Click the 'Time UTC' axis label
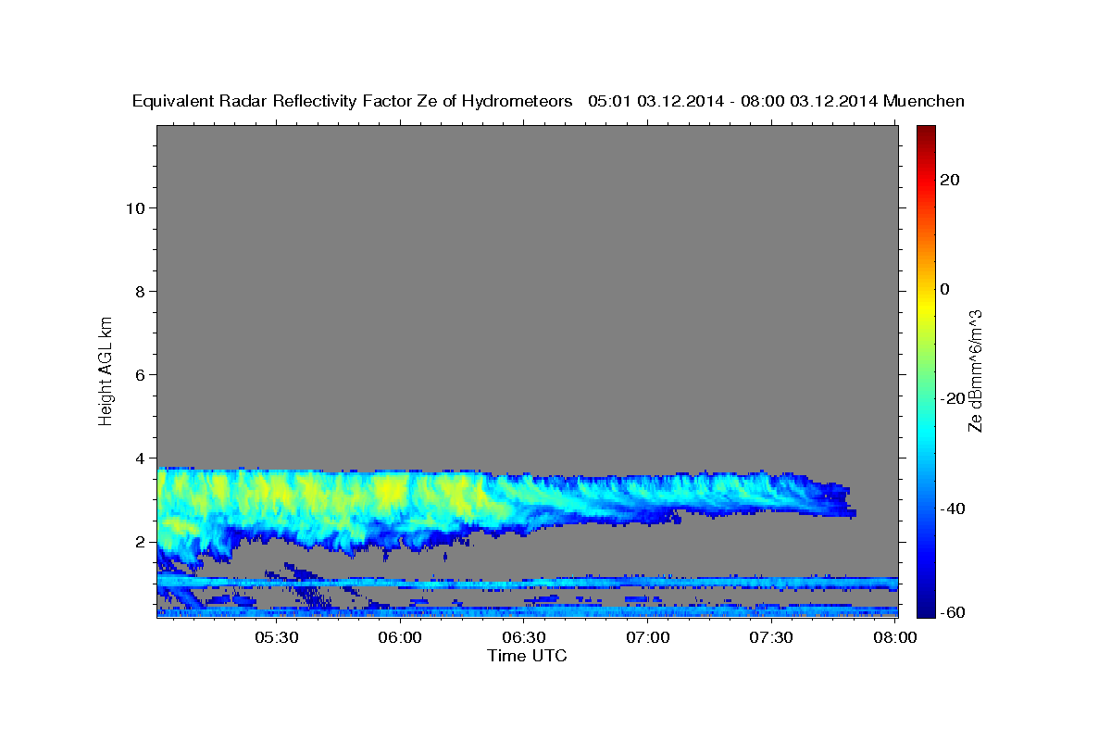The image size is (1111, 741). coord(527,656)
